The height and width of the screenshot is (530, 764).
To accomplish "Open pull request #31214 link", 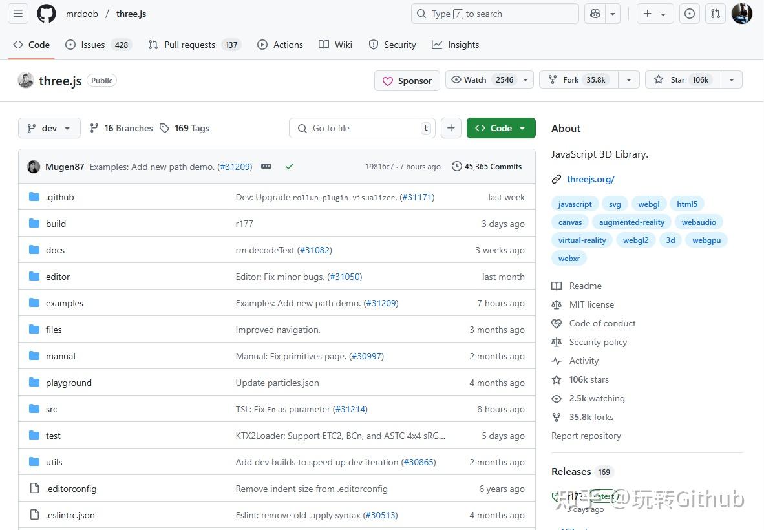I will 350,409.
